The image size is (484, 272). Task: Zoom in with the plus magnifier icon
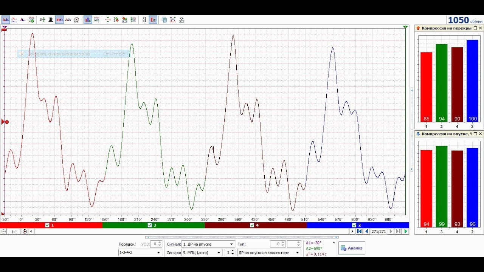click(x=25, y=232)
